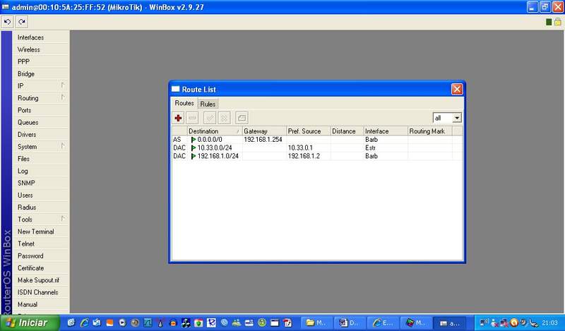565x331 pixels.
Task: Open Telnet from the sidebar
Action: (40, 243)
